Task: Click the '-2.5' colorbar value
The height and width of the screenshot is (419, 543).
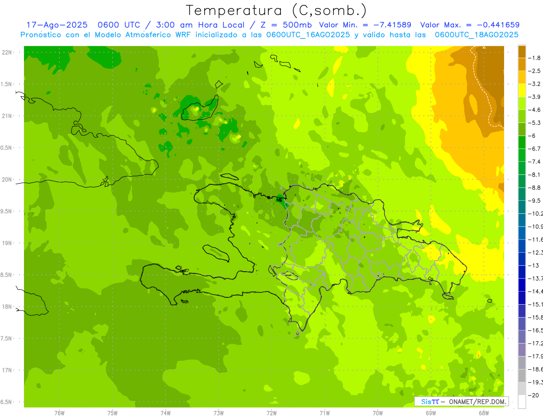Action: click(534, 71)
